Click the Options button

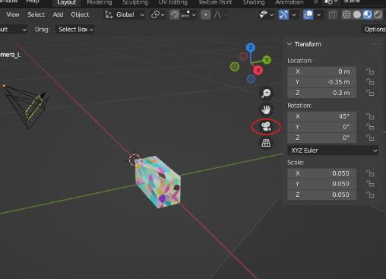[x=375, y=30]
